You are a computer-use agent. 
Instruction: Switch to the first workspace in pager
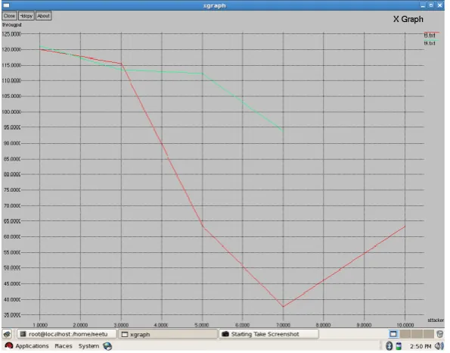394,334
